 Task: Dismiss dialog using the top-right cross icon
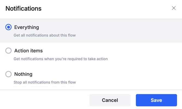click(x=174, y=8)
